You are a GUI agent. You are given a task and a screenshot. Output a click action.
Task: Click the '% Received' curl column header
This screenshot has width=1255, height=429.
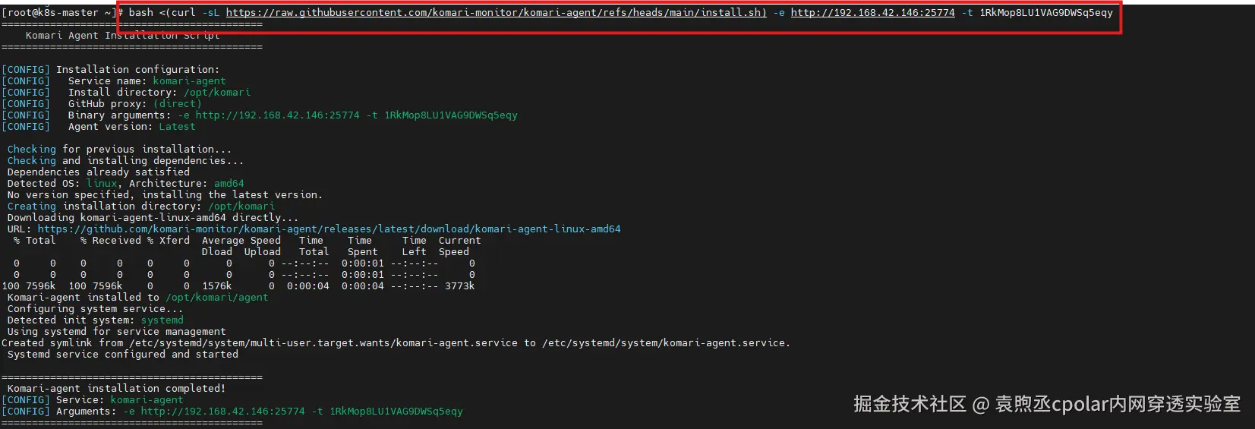[x=110, y=241]
